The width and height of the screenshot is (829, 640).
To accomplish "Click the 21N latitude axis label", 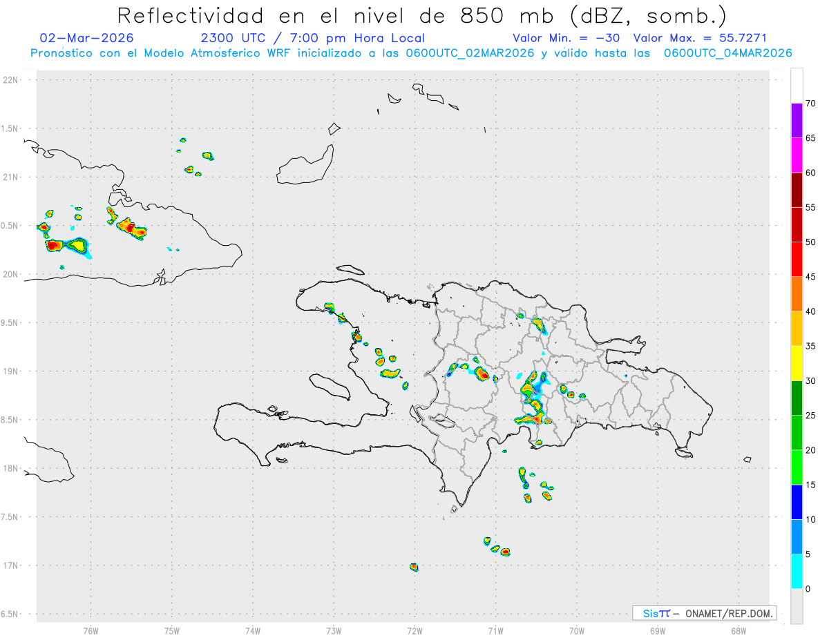I will (11, 177).
